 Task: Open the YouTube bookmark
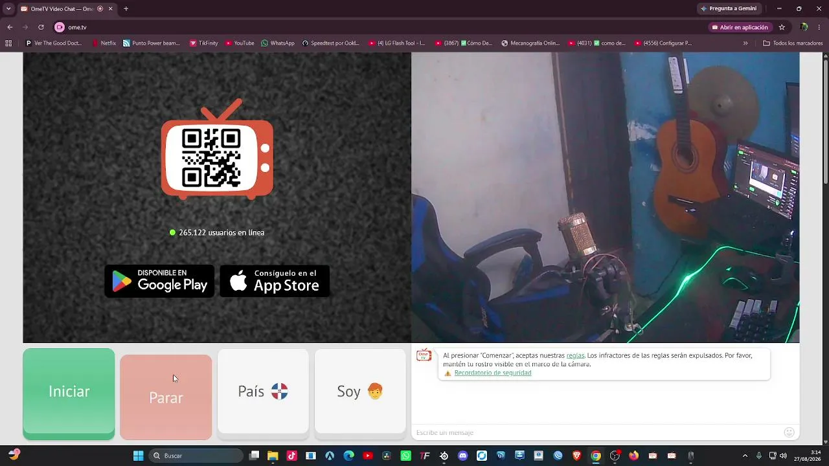click(x=240, y=43)
